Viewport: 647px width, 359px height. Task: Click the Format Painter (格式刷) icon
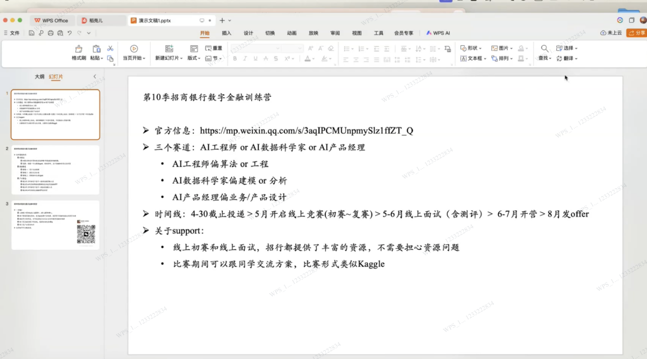coord(79,49)
